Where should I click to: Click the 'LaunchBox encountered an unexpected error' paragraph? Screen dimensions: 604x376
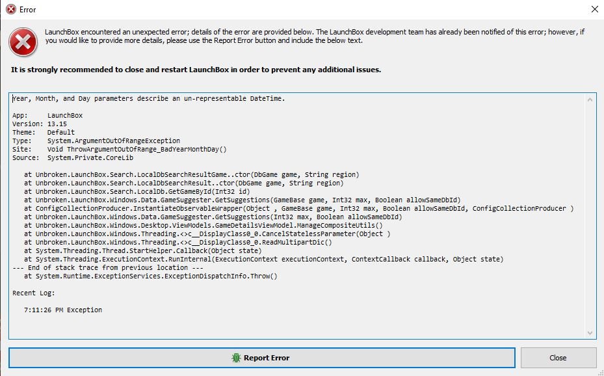click(x=315, y=36)
